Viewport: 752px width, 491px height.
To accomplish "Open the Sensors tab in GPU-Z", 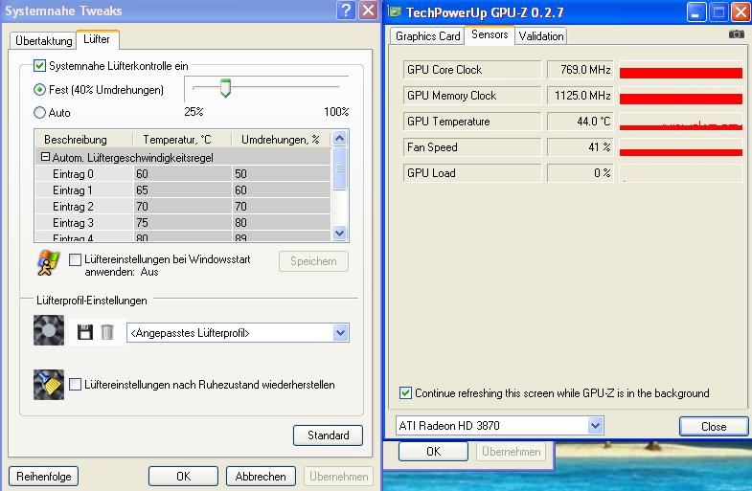I will click(x=490, y=34).
